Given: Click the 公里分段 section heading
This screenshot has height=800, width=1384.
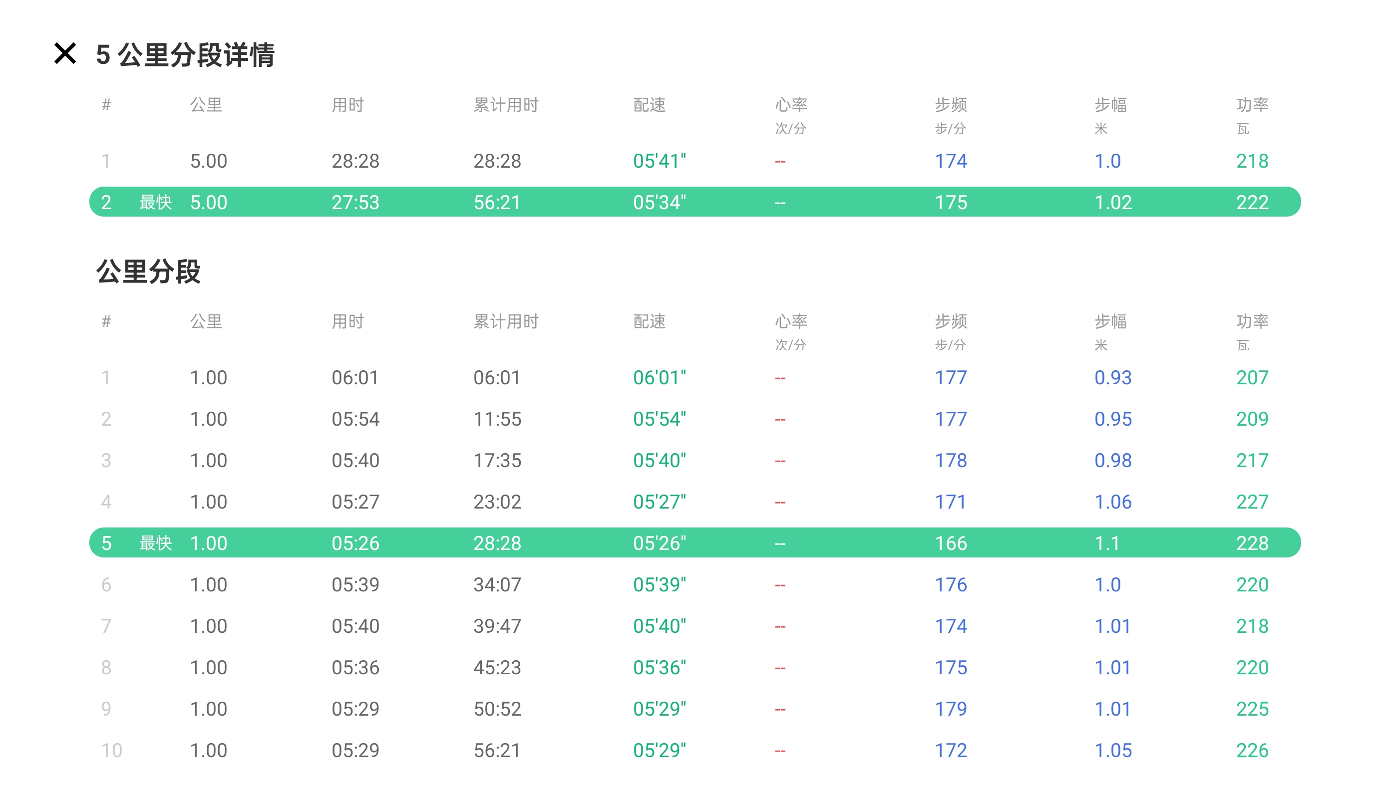Looking at the screenshot, I should click(x=148, y=271).
